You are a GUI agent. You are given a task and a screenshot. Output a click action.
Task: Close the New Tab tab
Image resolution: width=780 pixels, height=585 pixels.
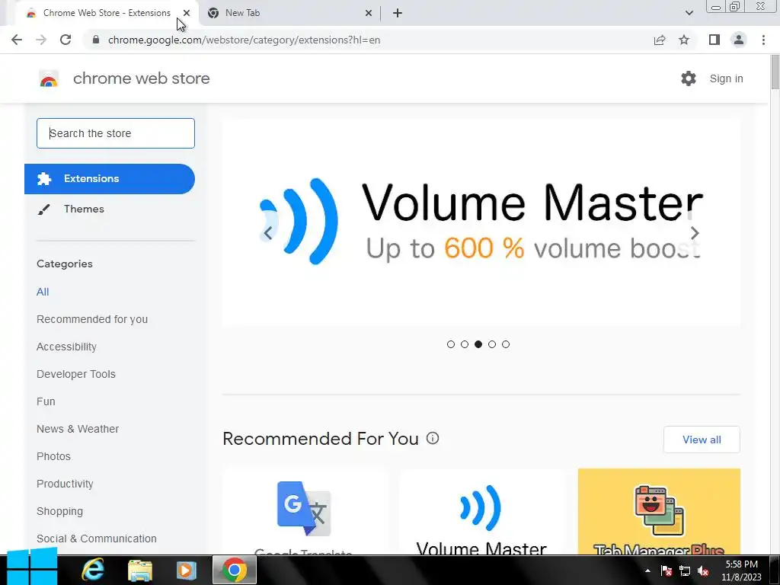coord(369,13)
